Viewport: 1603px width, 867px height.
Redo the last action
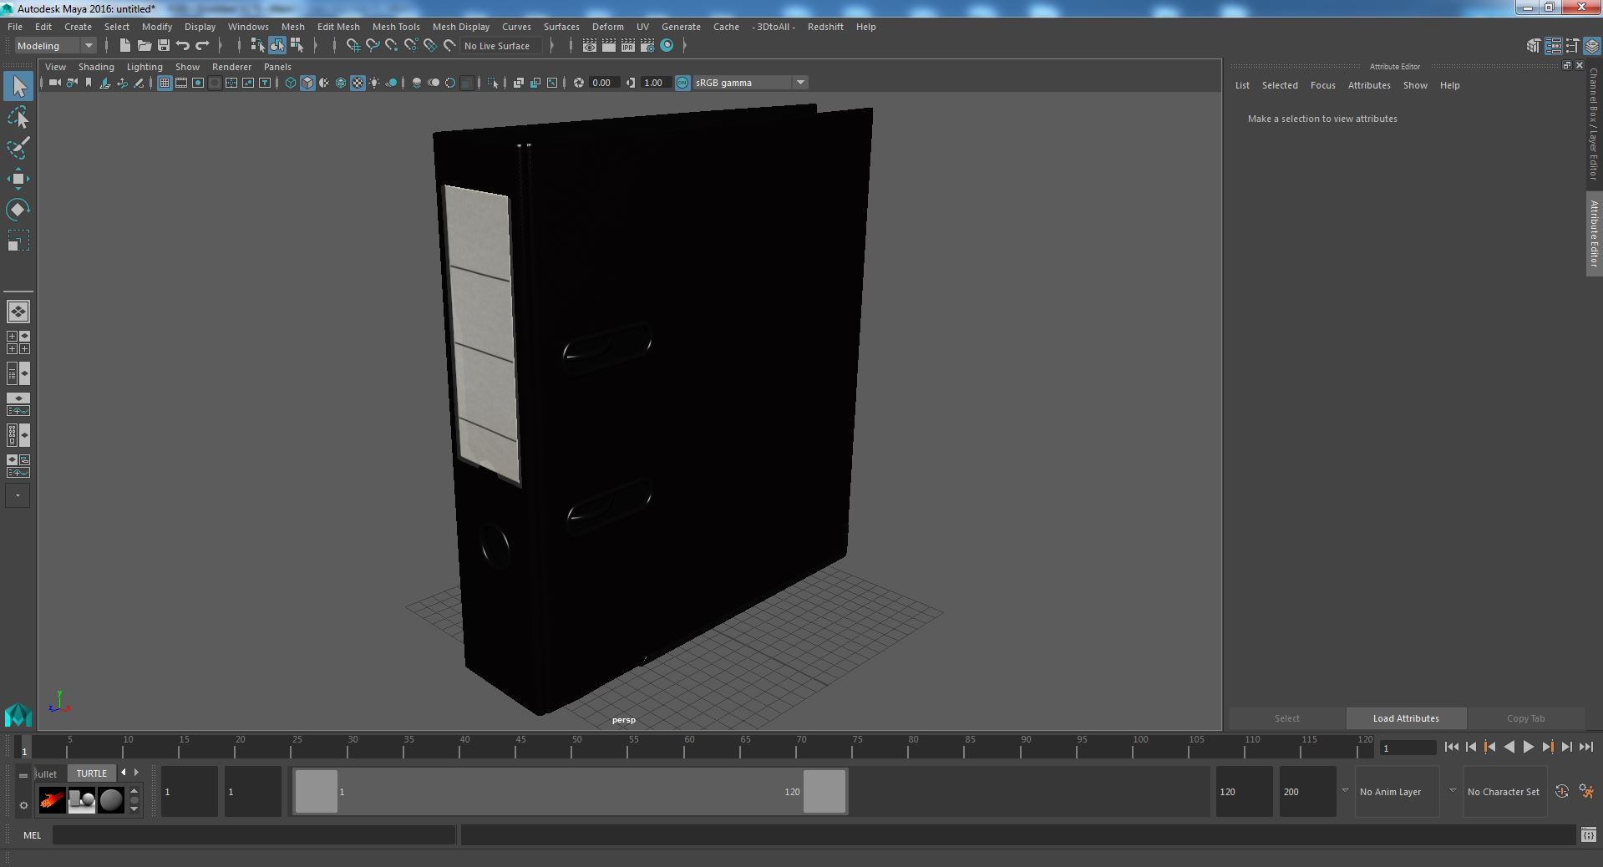pos(202,46)
